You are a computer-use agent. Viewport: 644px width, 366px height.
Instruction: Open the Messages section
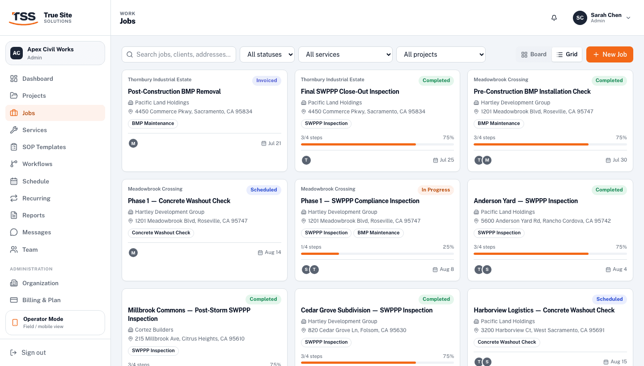tap(55, 232)
